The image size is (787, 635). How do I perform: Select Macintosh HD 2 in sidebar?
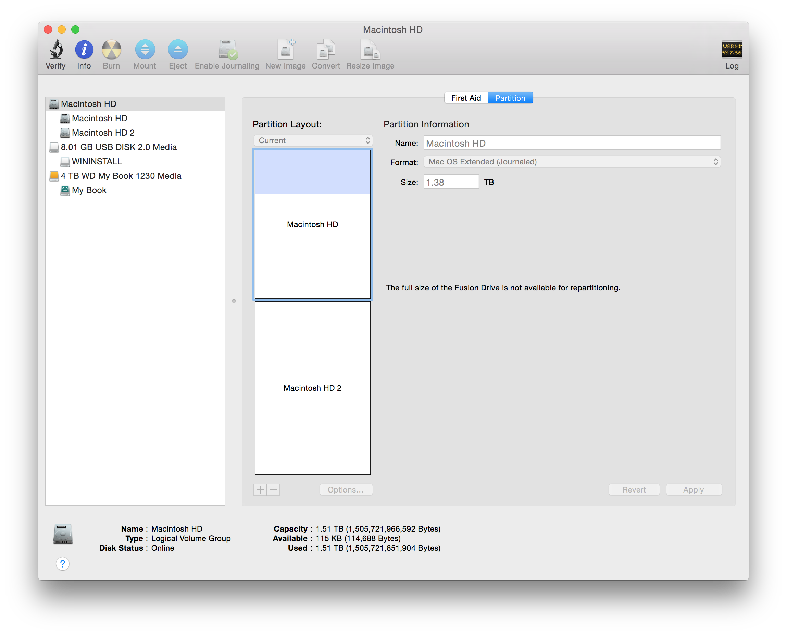[x=103, y=133]
